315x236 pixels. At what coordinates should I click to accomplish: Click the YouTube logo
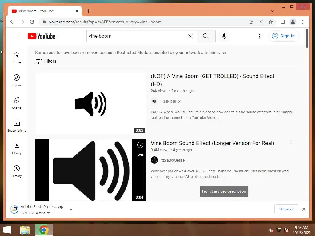[42, 36]
